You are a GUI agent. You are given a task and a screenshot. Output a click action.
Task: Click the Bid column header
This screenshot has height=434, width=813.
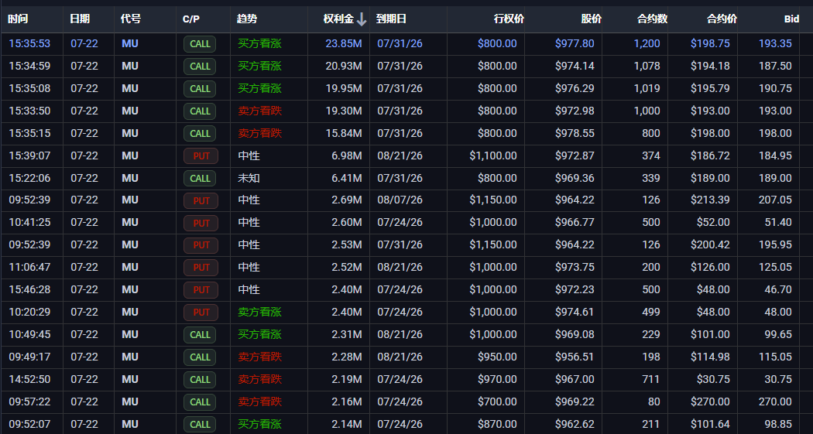791,19
